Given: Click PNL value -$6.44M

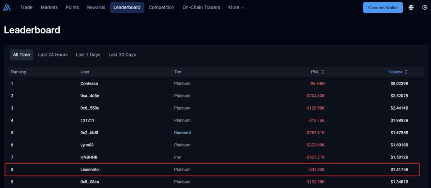Looking at the screenshot, I should pos(317,84).
